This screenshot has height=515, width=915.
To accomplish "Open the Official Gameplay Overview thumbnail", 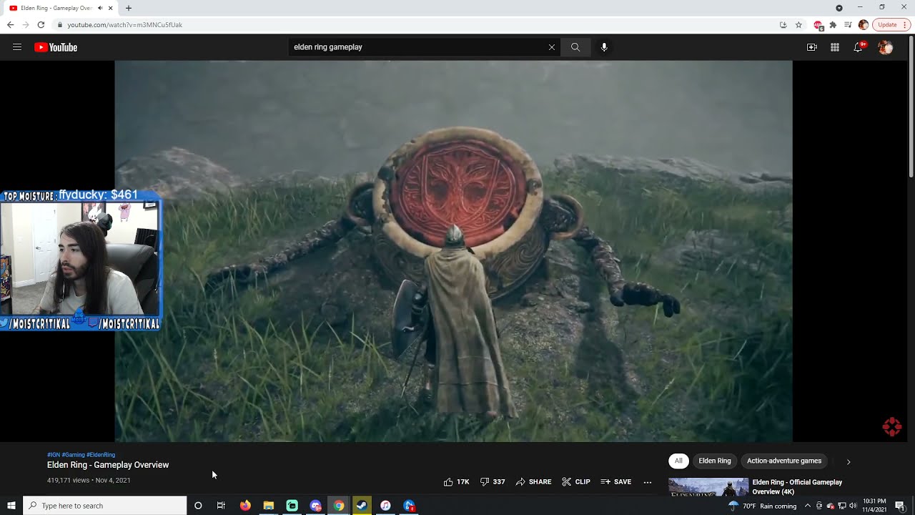I will (x=708, y=486).
